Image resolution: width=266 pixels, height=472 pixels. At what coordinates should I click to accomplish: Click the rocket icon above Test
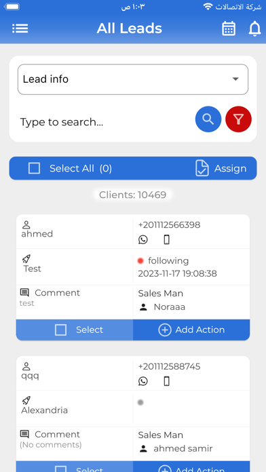pos(26,259)
